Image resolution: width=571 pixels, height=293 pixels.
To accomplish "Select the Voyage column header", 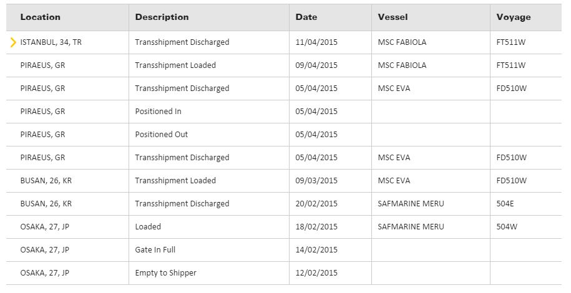I will coord(514,17).
